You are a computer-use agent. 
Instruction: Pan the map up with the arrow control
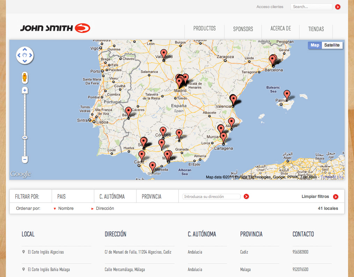click(x=25, y=50)
